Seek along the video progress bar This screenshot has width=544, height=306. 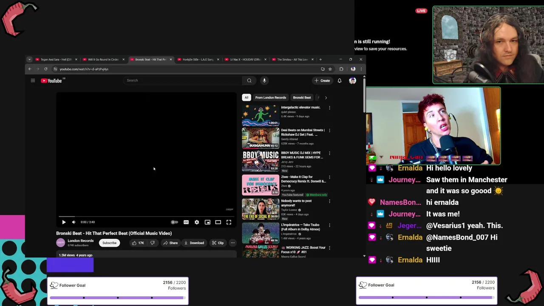click(146, 216)
